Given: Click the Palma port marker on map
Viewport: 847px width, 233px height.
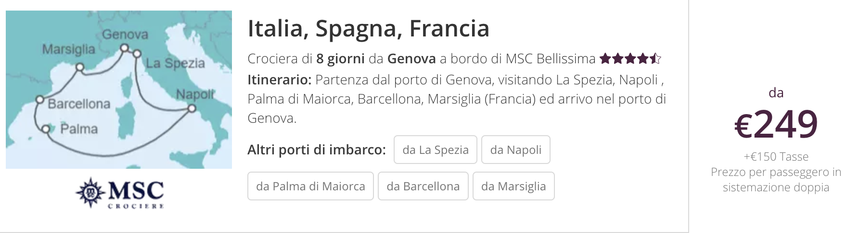Looking at the screenshot, I should tap(46, 128).
